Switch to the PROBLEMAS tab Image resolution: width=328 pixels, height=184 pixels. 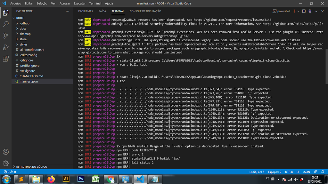[85, 11]
